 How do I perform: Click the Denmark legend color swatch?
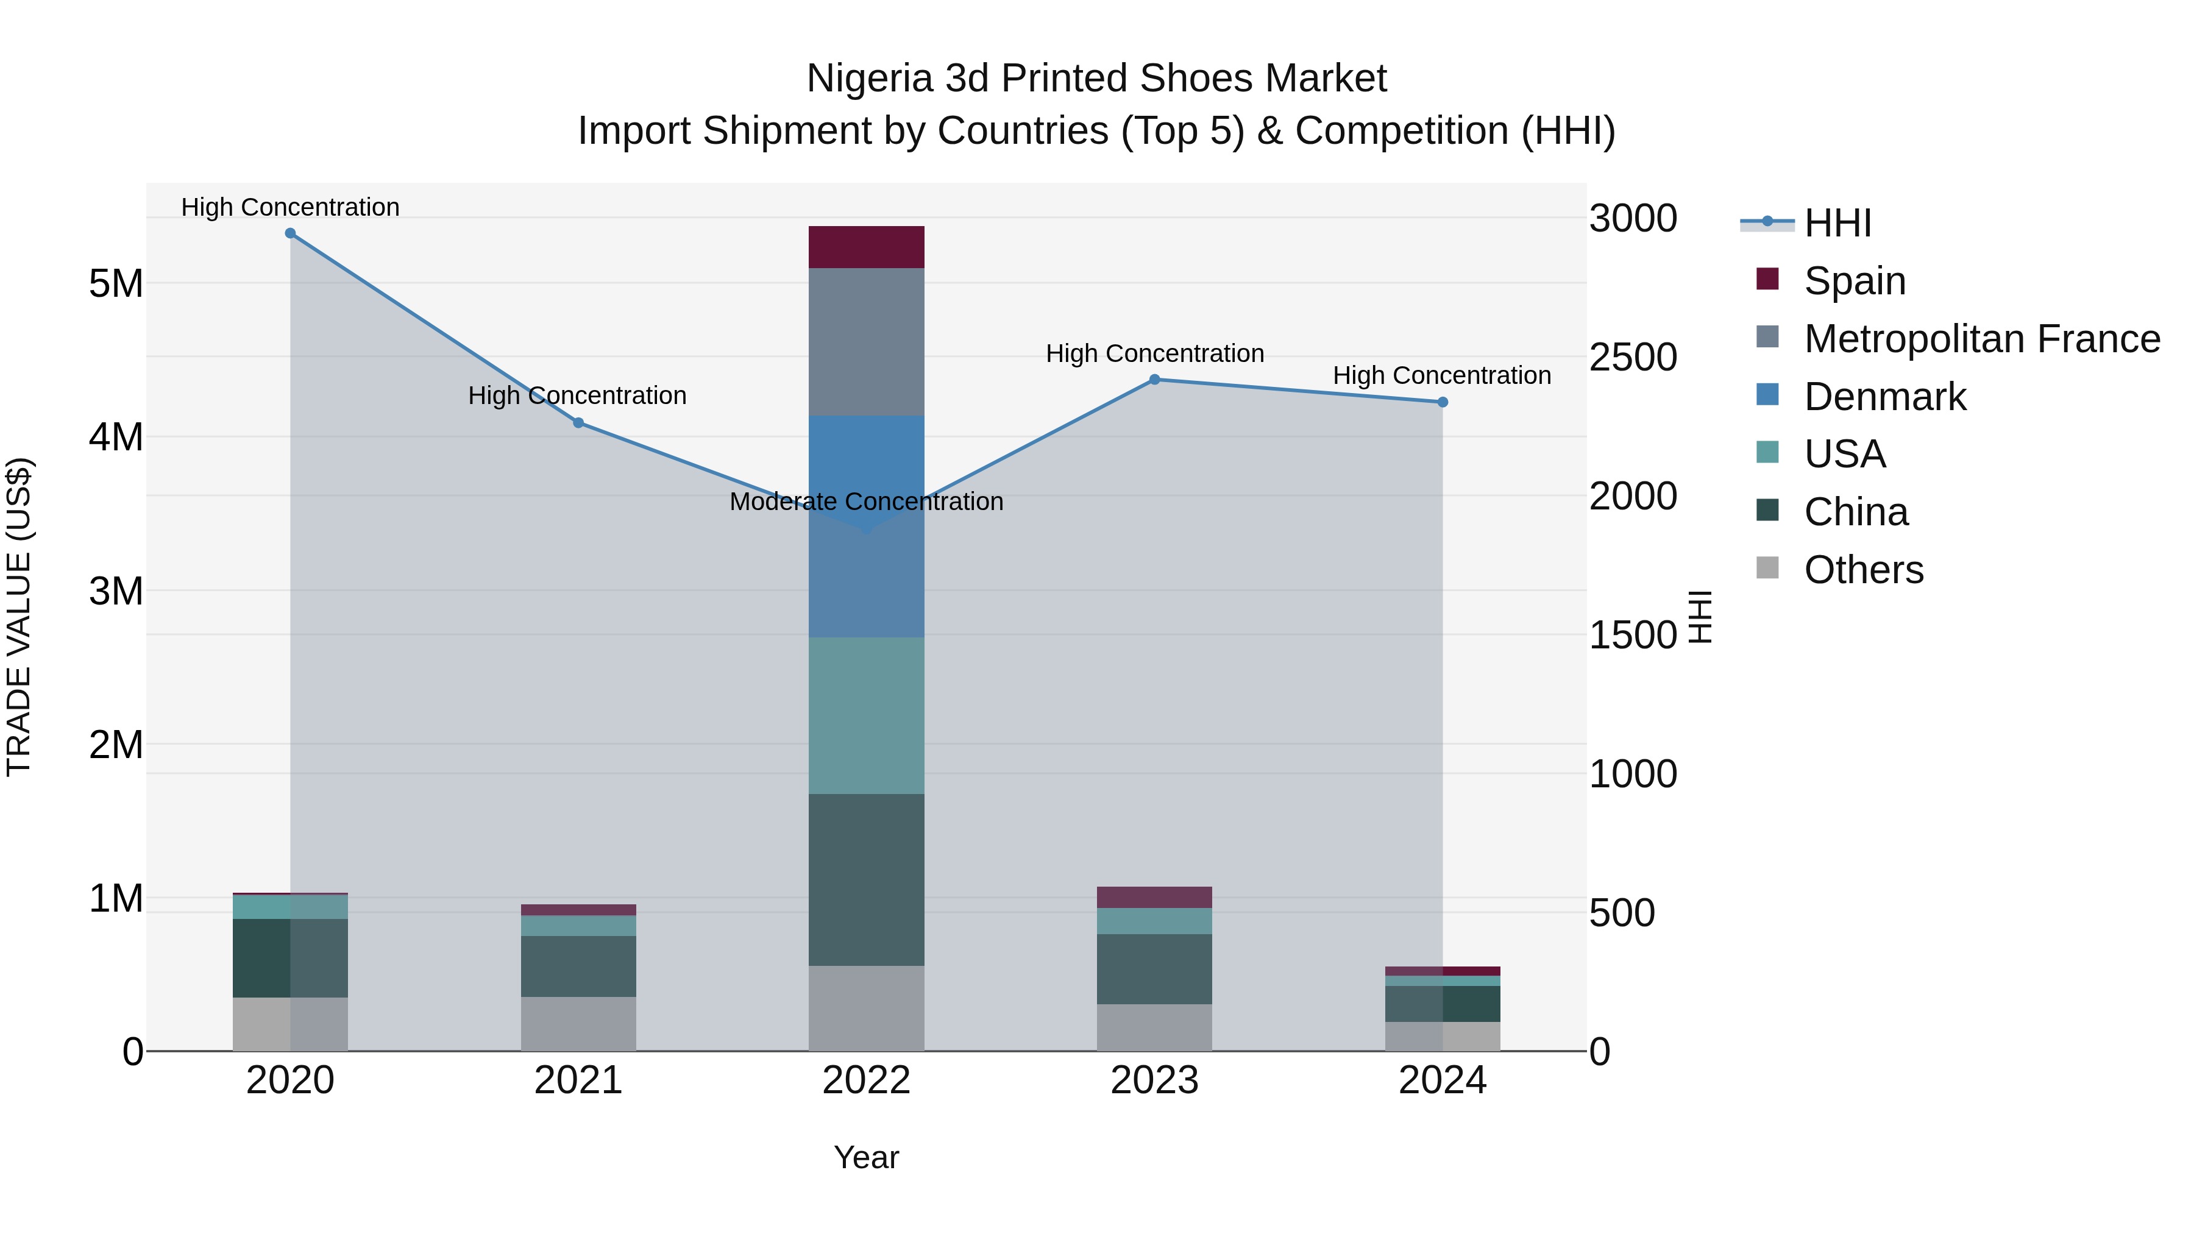tap(1767, 395)
